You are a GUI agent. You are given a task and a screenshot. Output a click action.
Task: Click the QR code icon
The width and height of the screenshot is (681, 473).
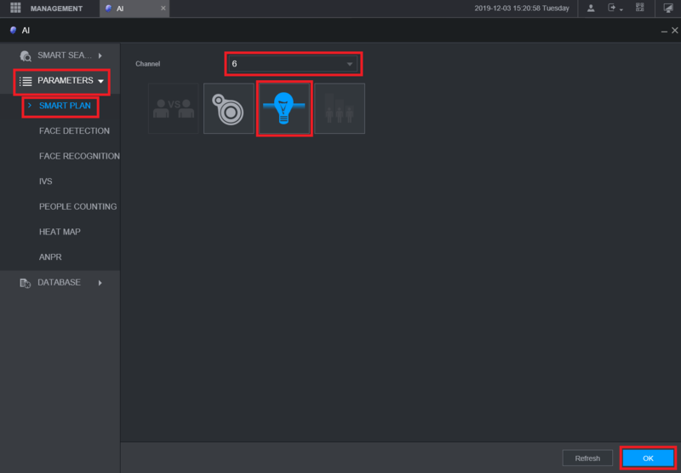coord(640,8)
